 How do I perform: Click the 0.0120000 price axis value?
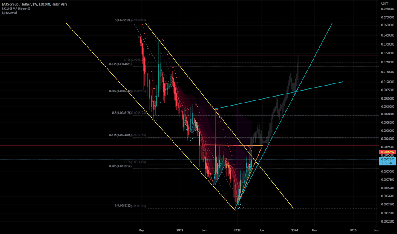point(388,82)
